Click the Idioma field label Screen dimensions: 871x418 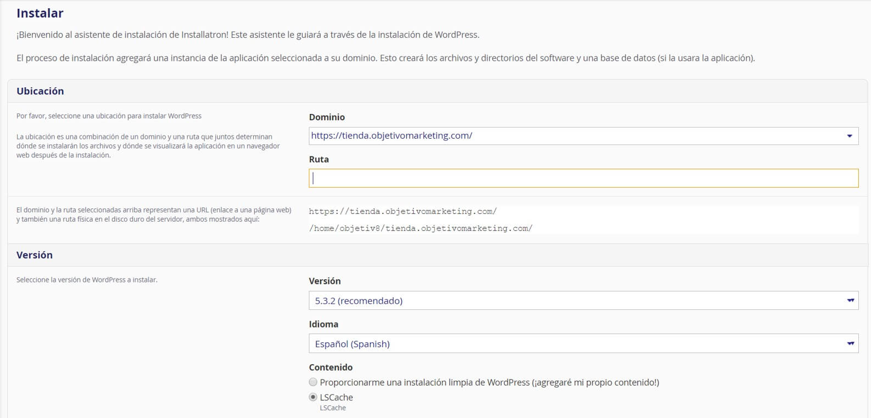tap(323, 324)
